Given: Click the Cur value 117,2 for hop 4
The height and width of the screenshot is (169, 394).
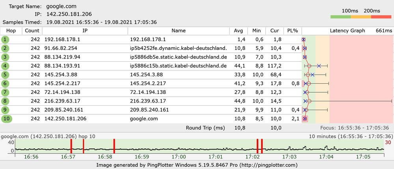Looking at the screenshot, I should pos(274,66).
